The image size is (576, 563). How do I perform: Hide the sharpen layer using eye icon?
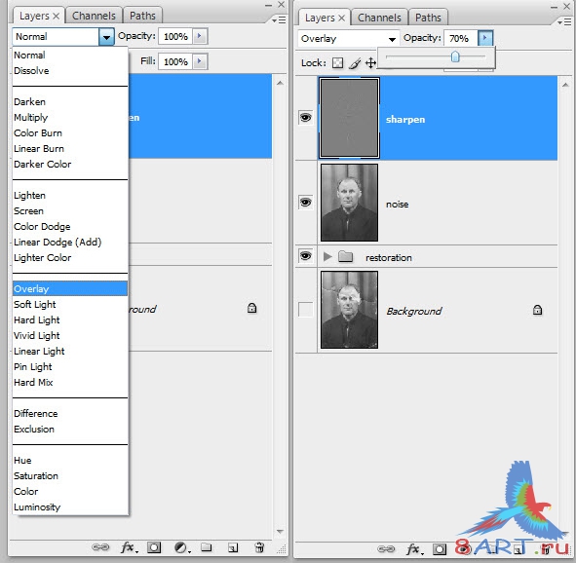[x=305, y=118]
